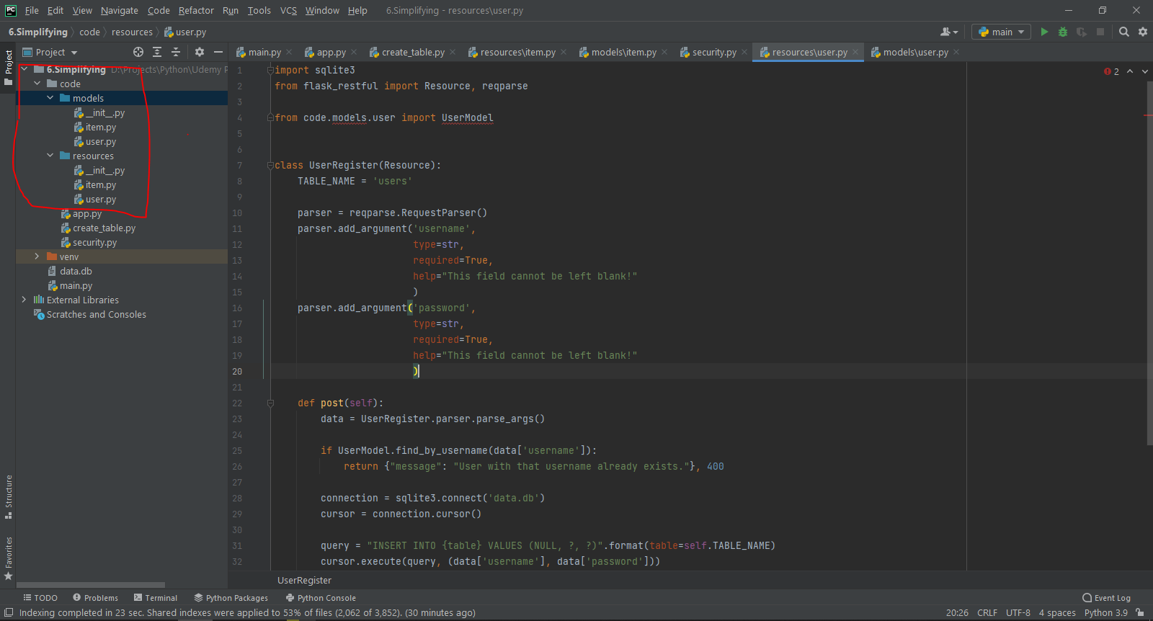
Task: Run with coverage icon
Action: click(1082, 32)
